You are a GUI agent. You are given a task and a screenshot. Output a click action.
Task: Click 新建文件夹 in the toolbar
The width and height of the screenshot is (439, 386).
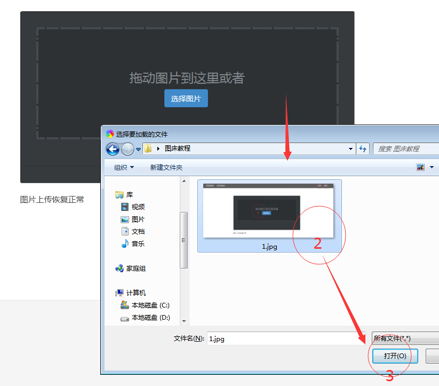[166, 167]
